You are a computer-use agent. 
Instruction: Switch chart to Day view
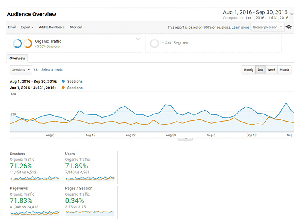[x=260, y=70]
